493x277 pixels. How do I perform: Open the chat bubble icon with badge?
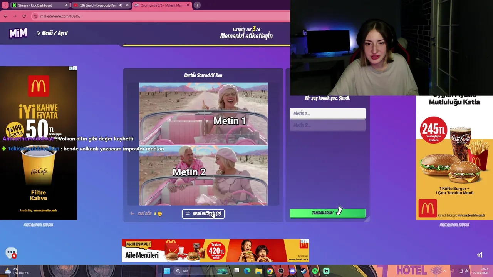[x=11, y=253]
